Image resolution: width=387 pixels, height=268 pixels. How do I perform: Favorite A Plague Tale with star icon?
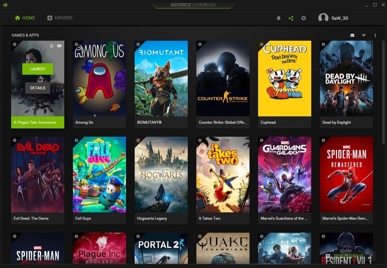(x=52, y=46)
